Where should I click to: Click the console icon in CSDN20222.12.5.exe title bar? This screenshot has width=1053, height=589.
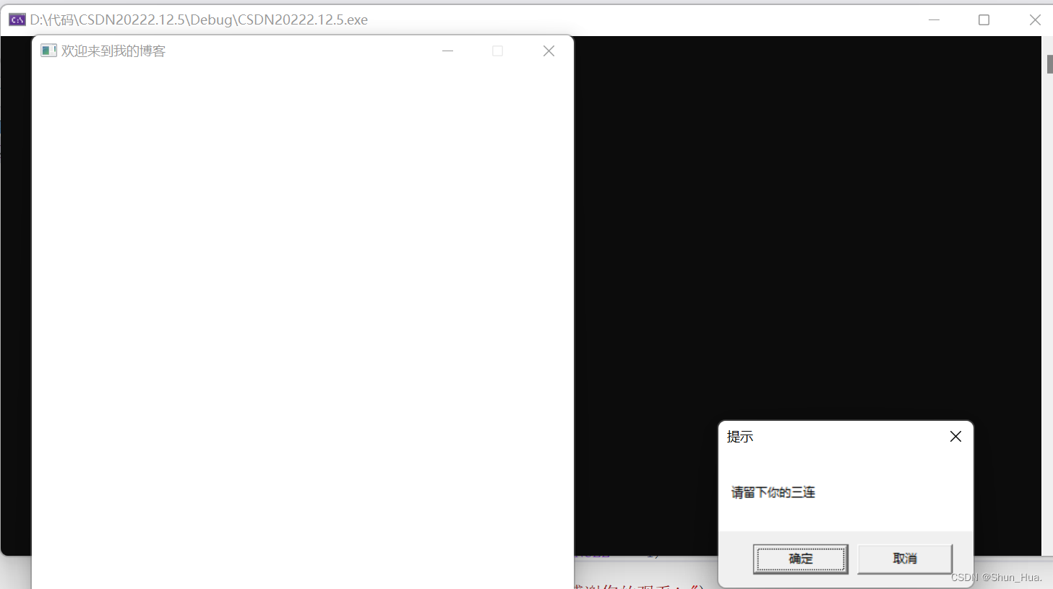17,19
